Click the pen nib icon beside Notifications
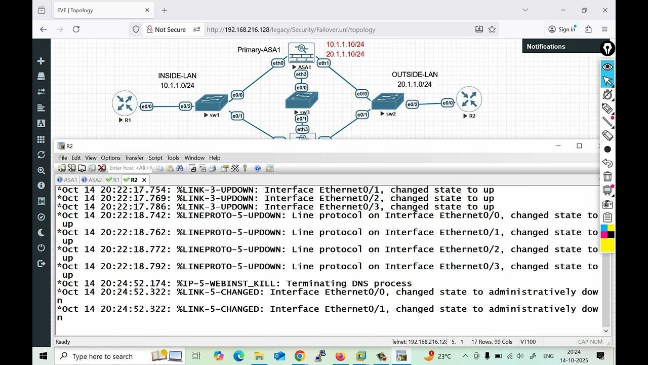 pos(607,48)
